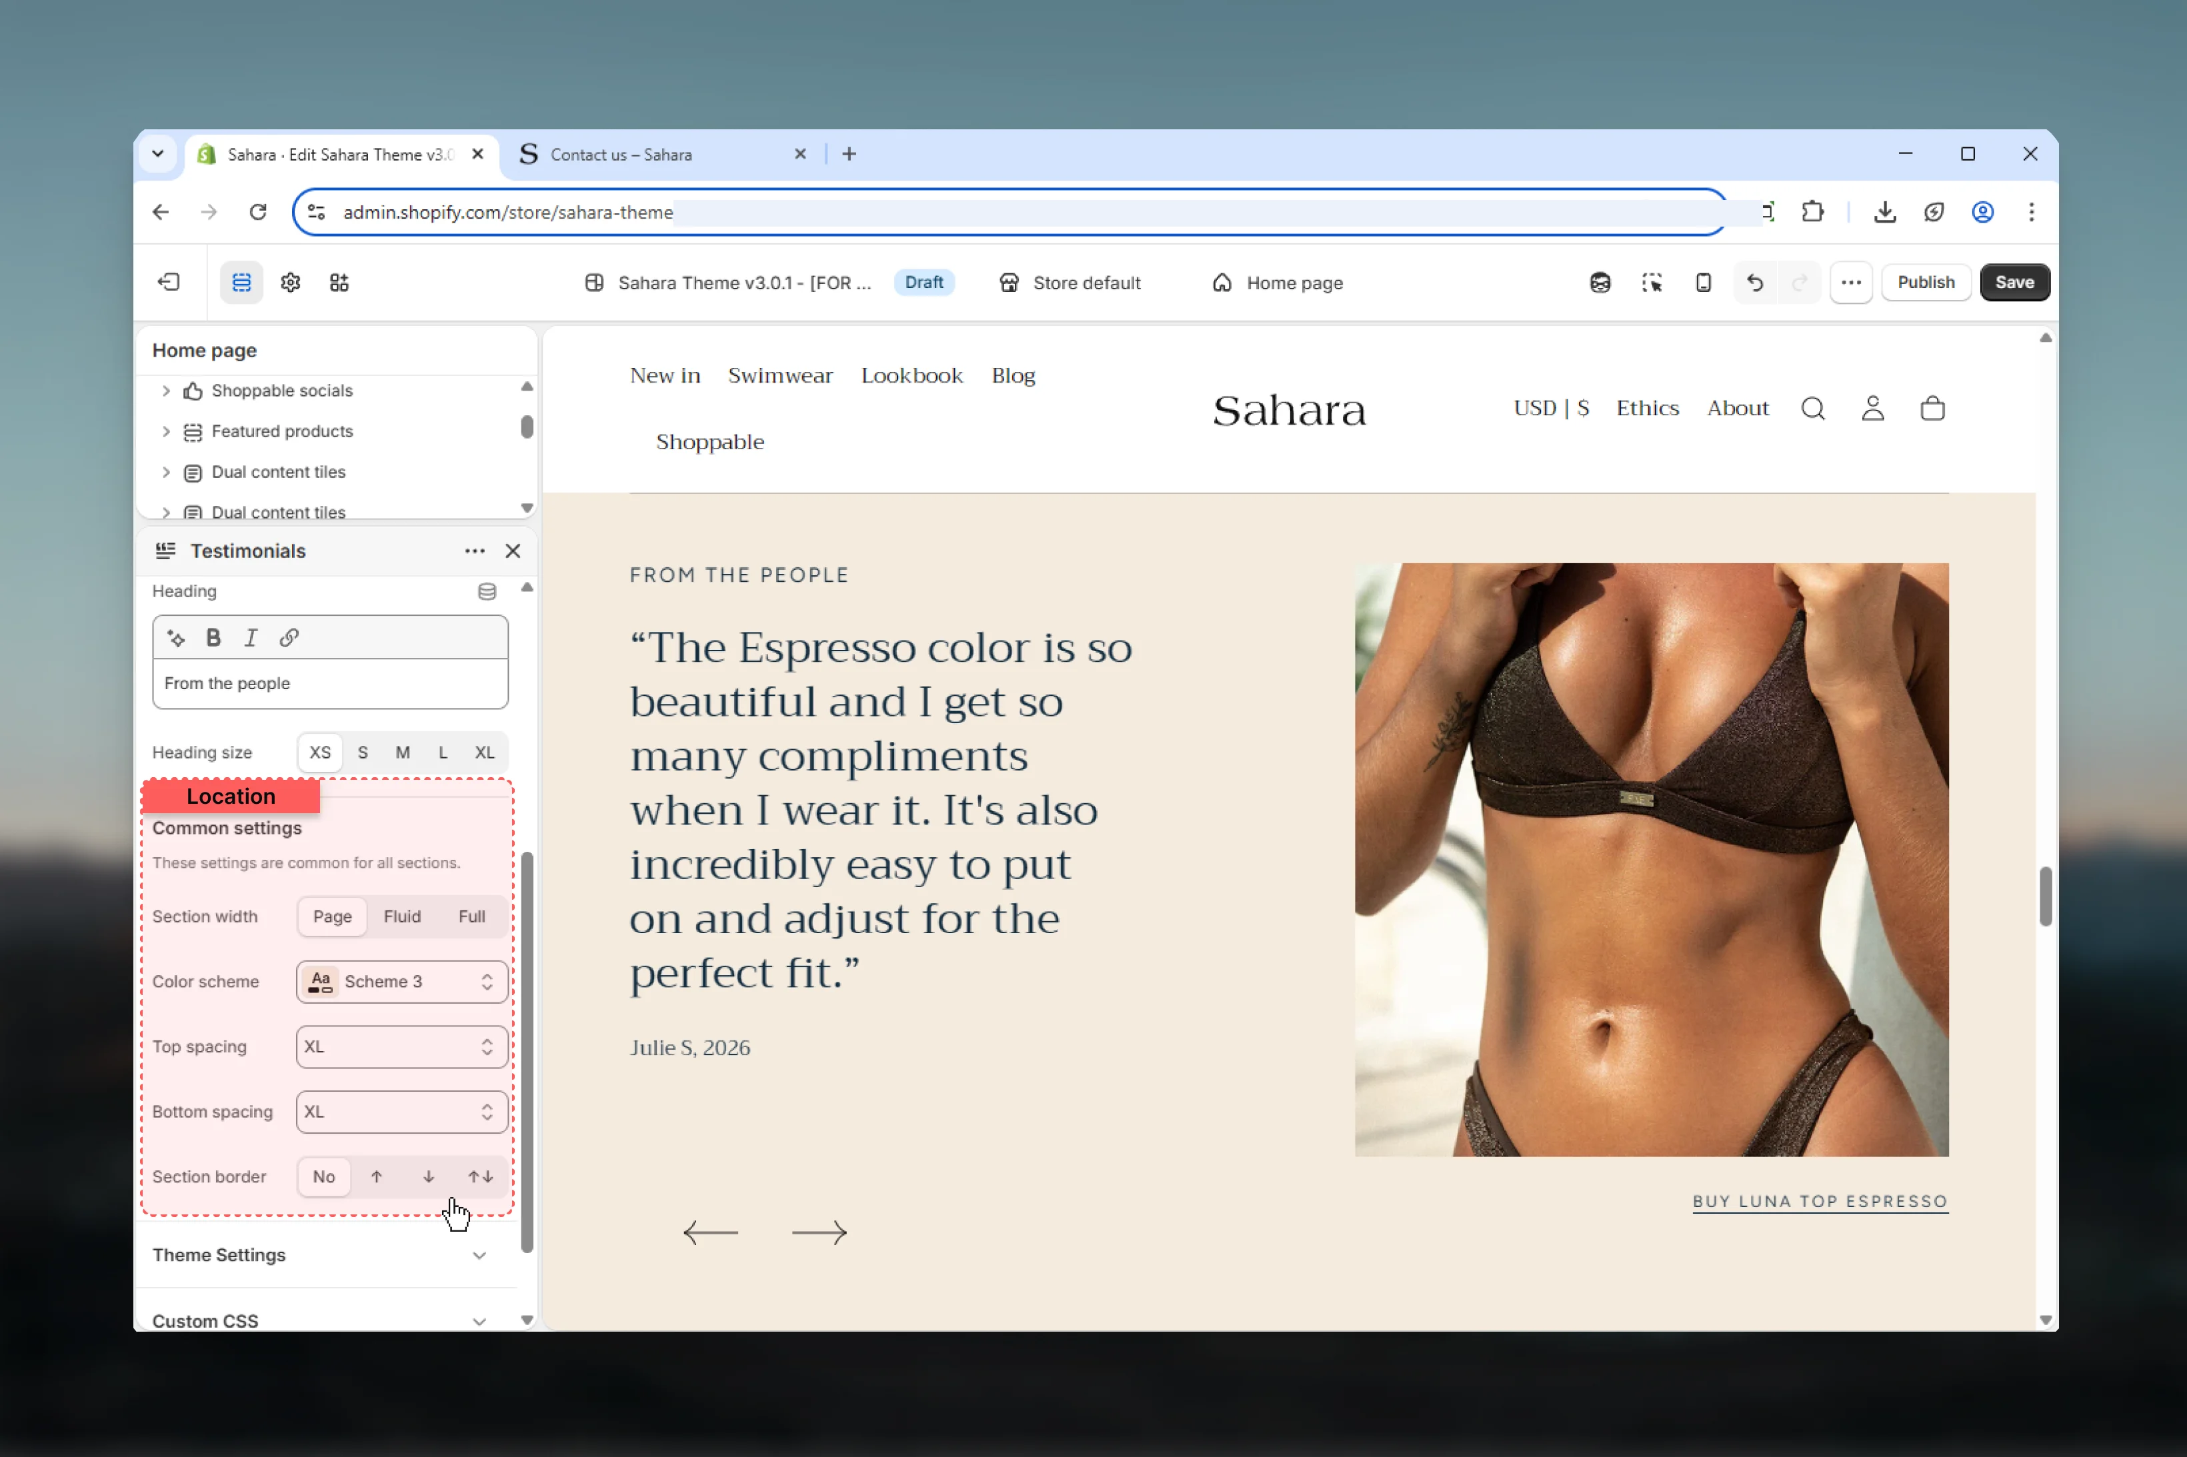Insert a link in heading editor
This screenshot has height=1457, width=2187.
tap(289, 637)
